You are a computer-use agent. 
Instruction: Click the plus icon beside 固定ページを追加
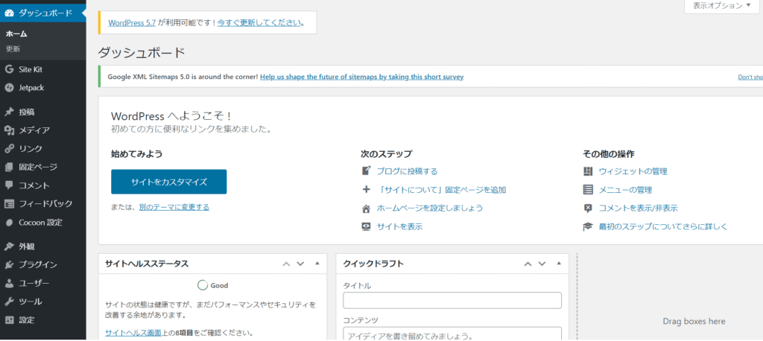[x=367, y=189]
